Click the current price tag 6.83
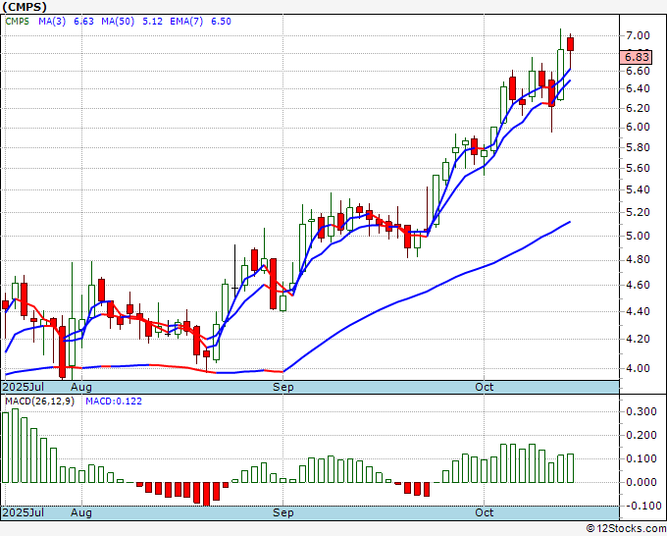 (636, 57)
